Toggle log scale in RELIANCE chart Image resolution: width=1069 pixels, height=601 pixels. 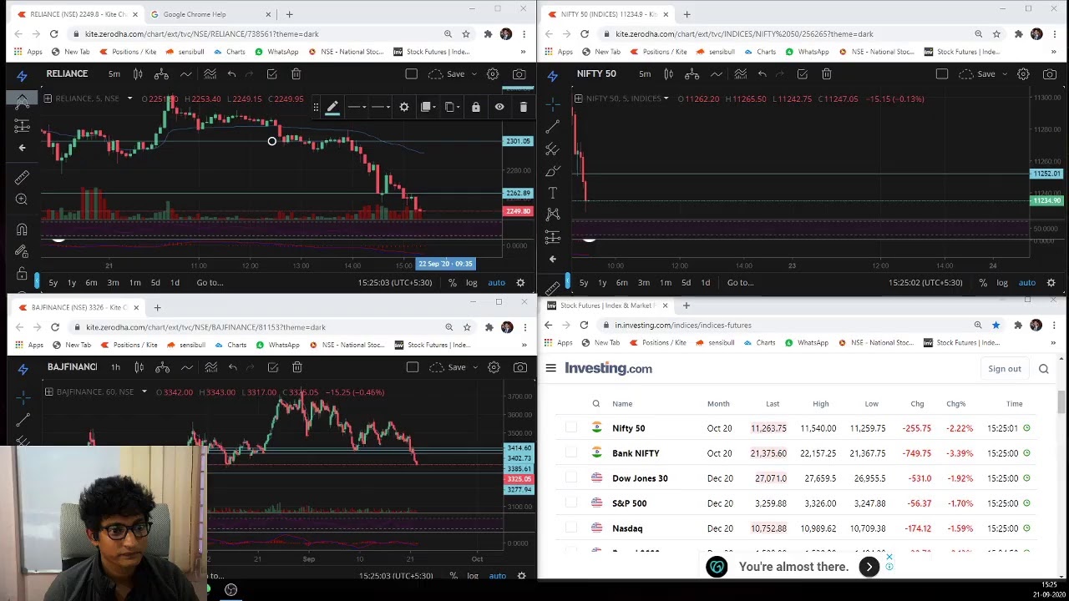(472, 282)
